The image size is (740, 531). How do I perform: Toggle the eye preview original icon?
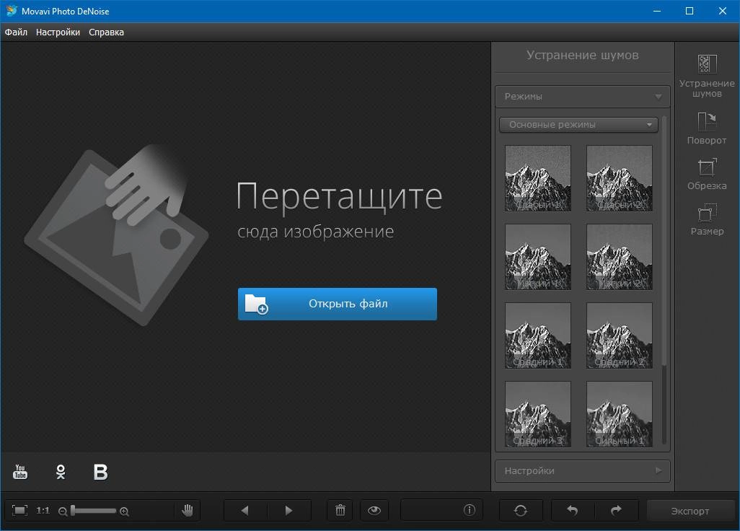(374, 510)
